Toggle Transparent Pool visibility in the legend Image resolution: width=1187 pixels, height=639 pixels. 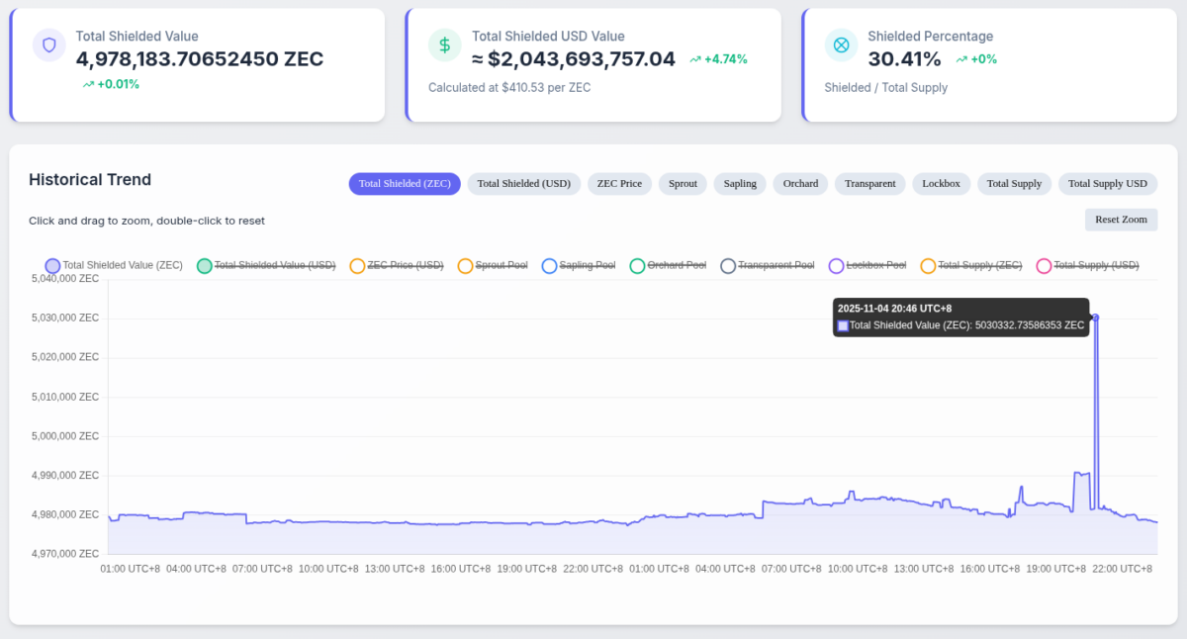tap(768, 265)
